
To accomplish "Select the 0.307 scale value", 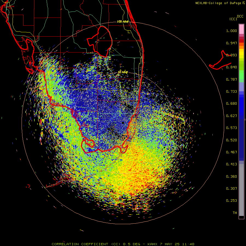I will tap(232, 189).
